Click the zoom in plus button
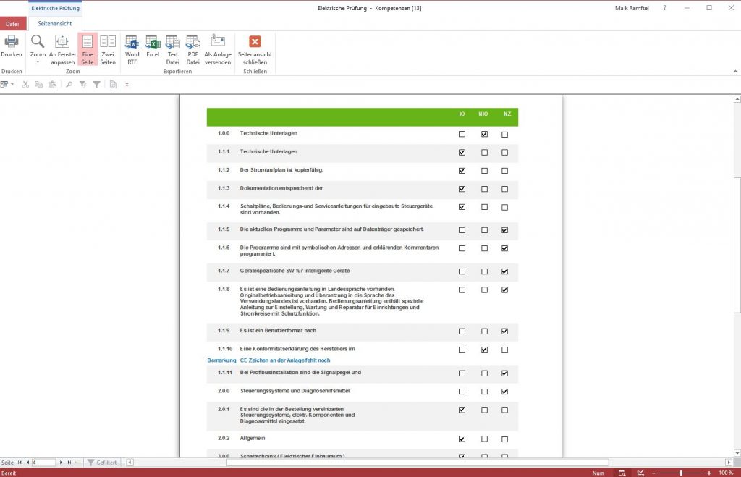This screenshot has width=741, height=477. tap(709, 473)
